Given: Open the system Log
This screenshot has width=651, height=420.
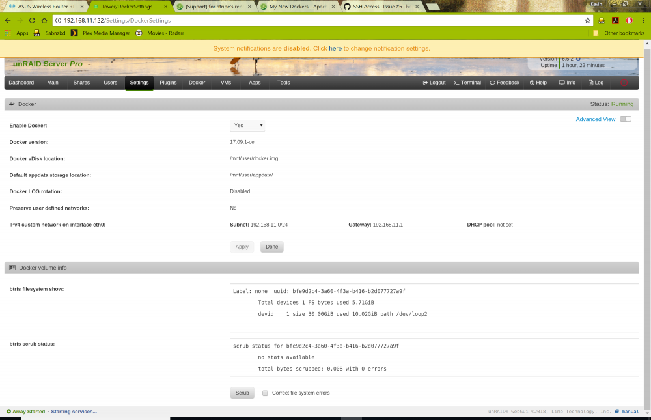Looking at the screenshot, I should pyautogui.click(x=596, y=83).
